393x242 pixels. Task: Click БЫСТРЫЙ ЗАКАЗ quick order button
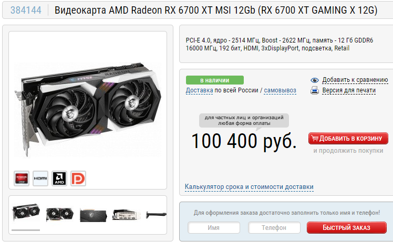(x=346, y=227)
